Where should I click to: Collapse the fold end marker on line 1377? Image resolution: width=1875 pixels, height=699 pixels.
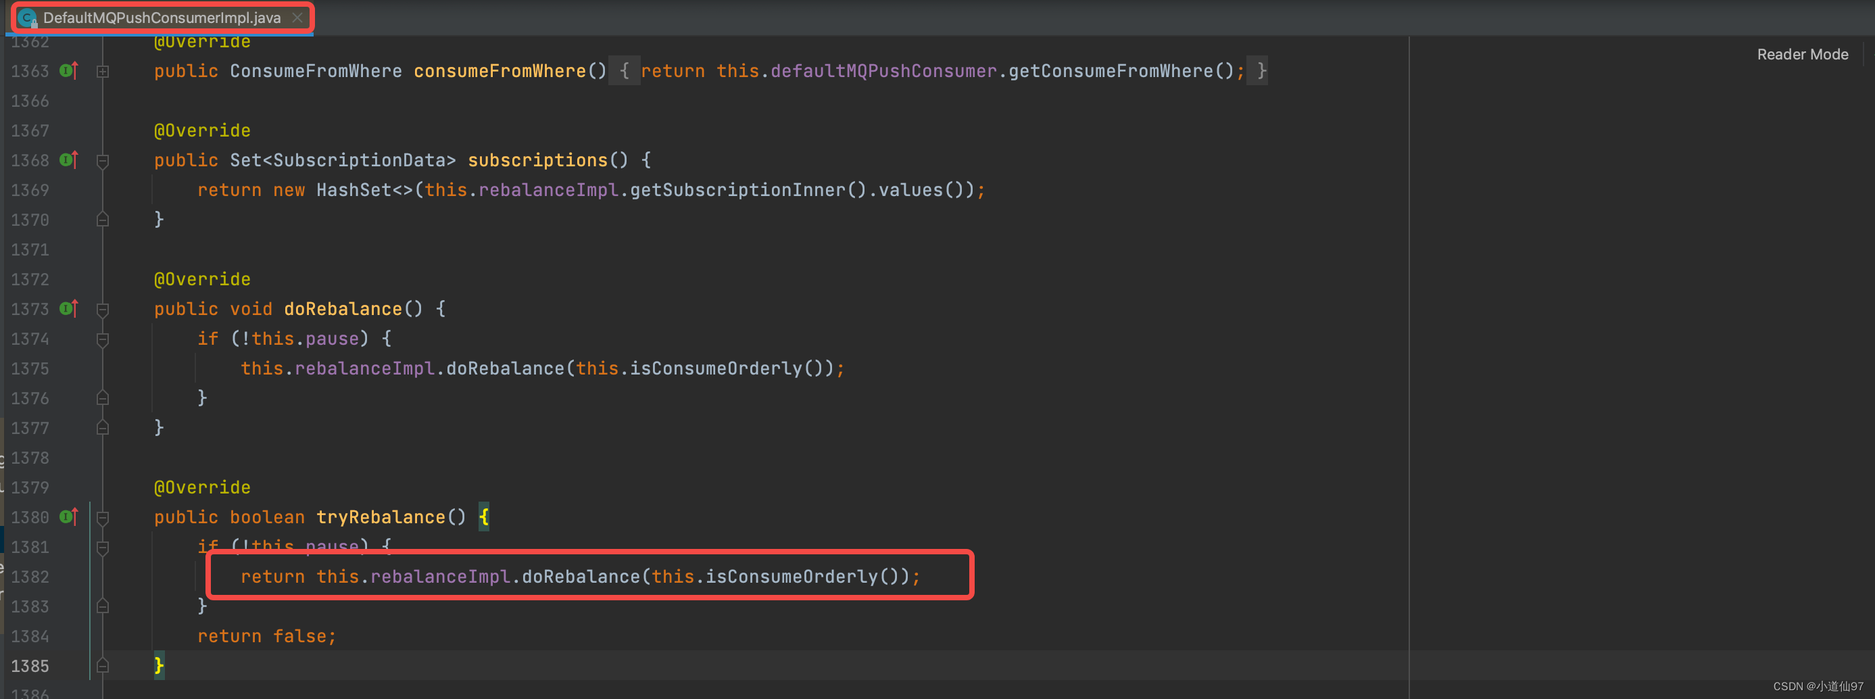pos(103,428)
